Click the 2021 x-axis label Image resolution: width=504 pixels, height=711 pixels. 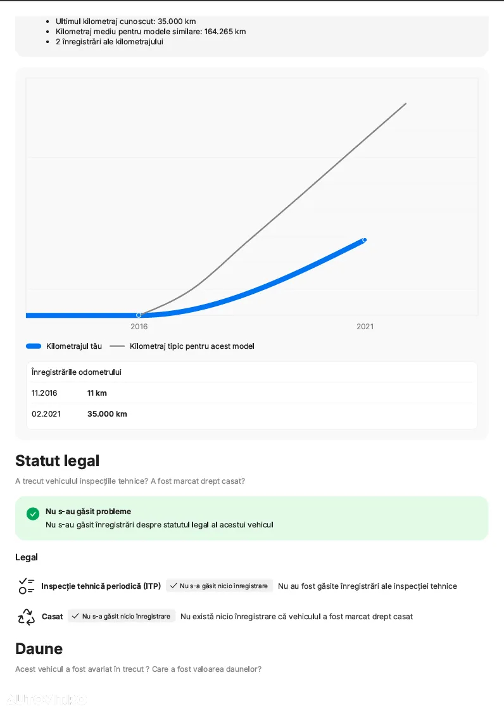365,327
